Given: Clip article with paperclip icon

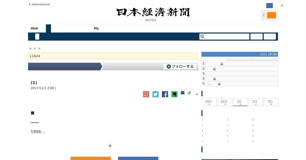Looking at the screenshot, I should point(189,93).
